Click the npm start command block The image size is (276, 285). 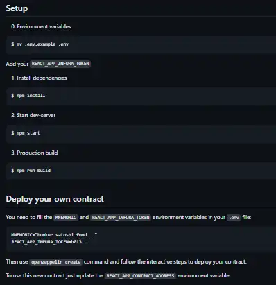(x=141, y=134)
